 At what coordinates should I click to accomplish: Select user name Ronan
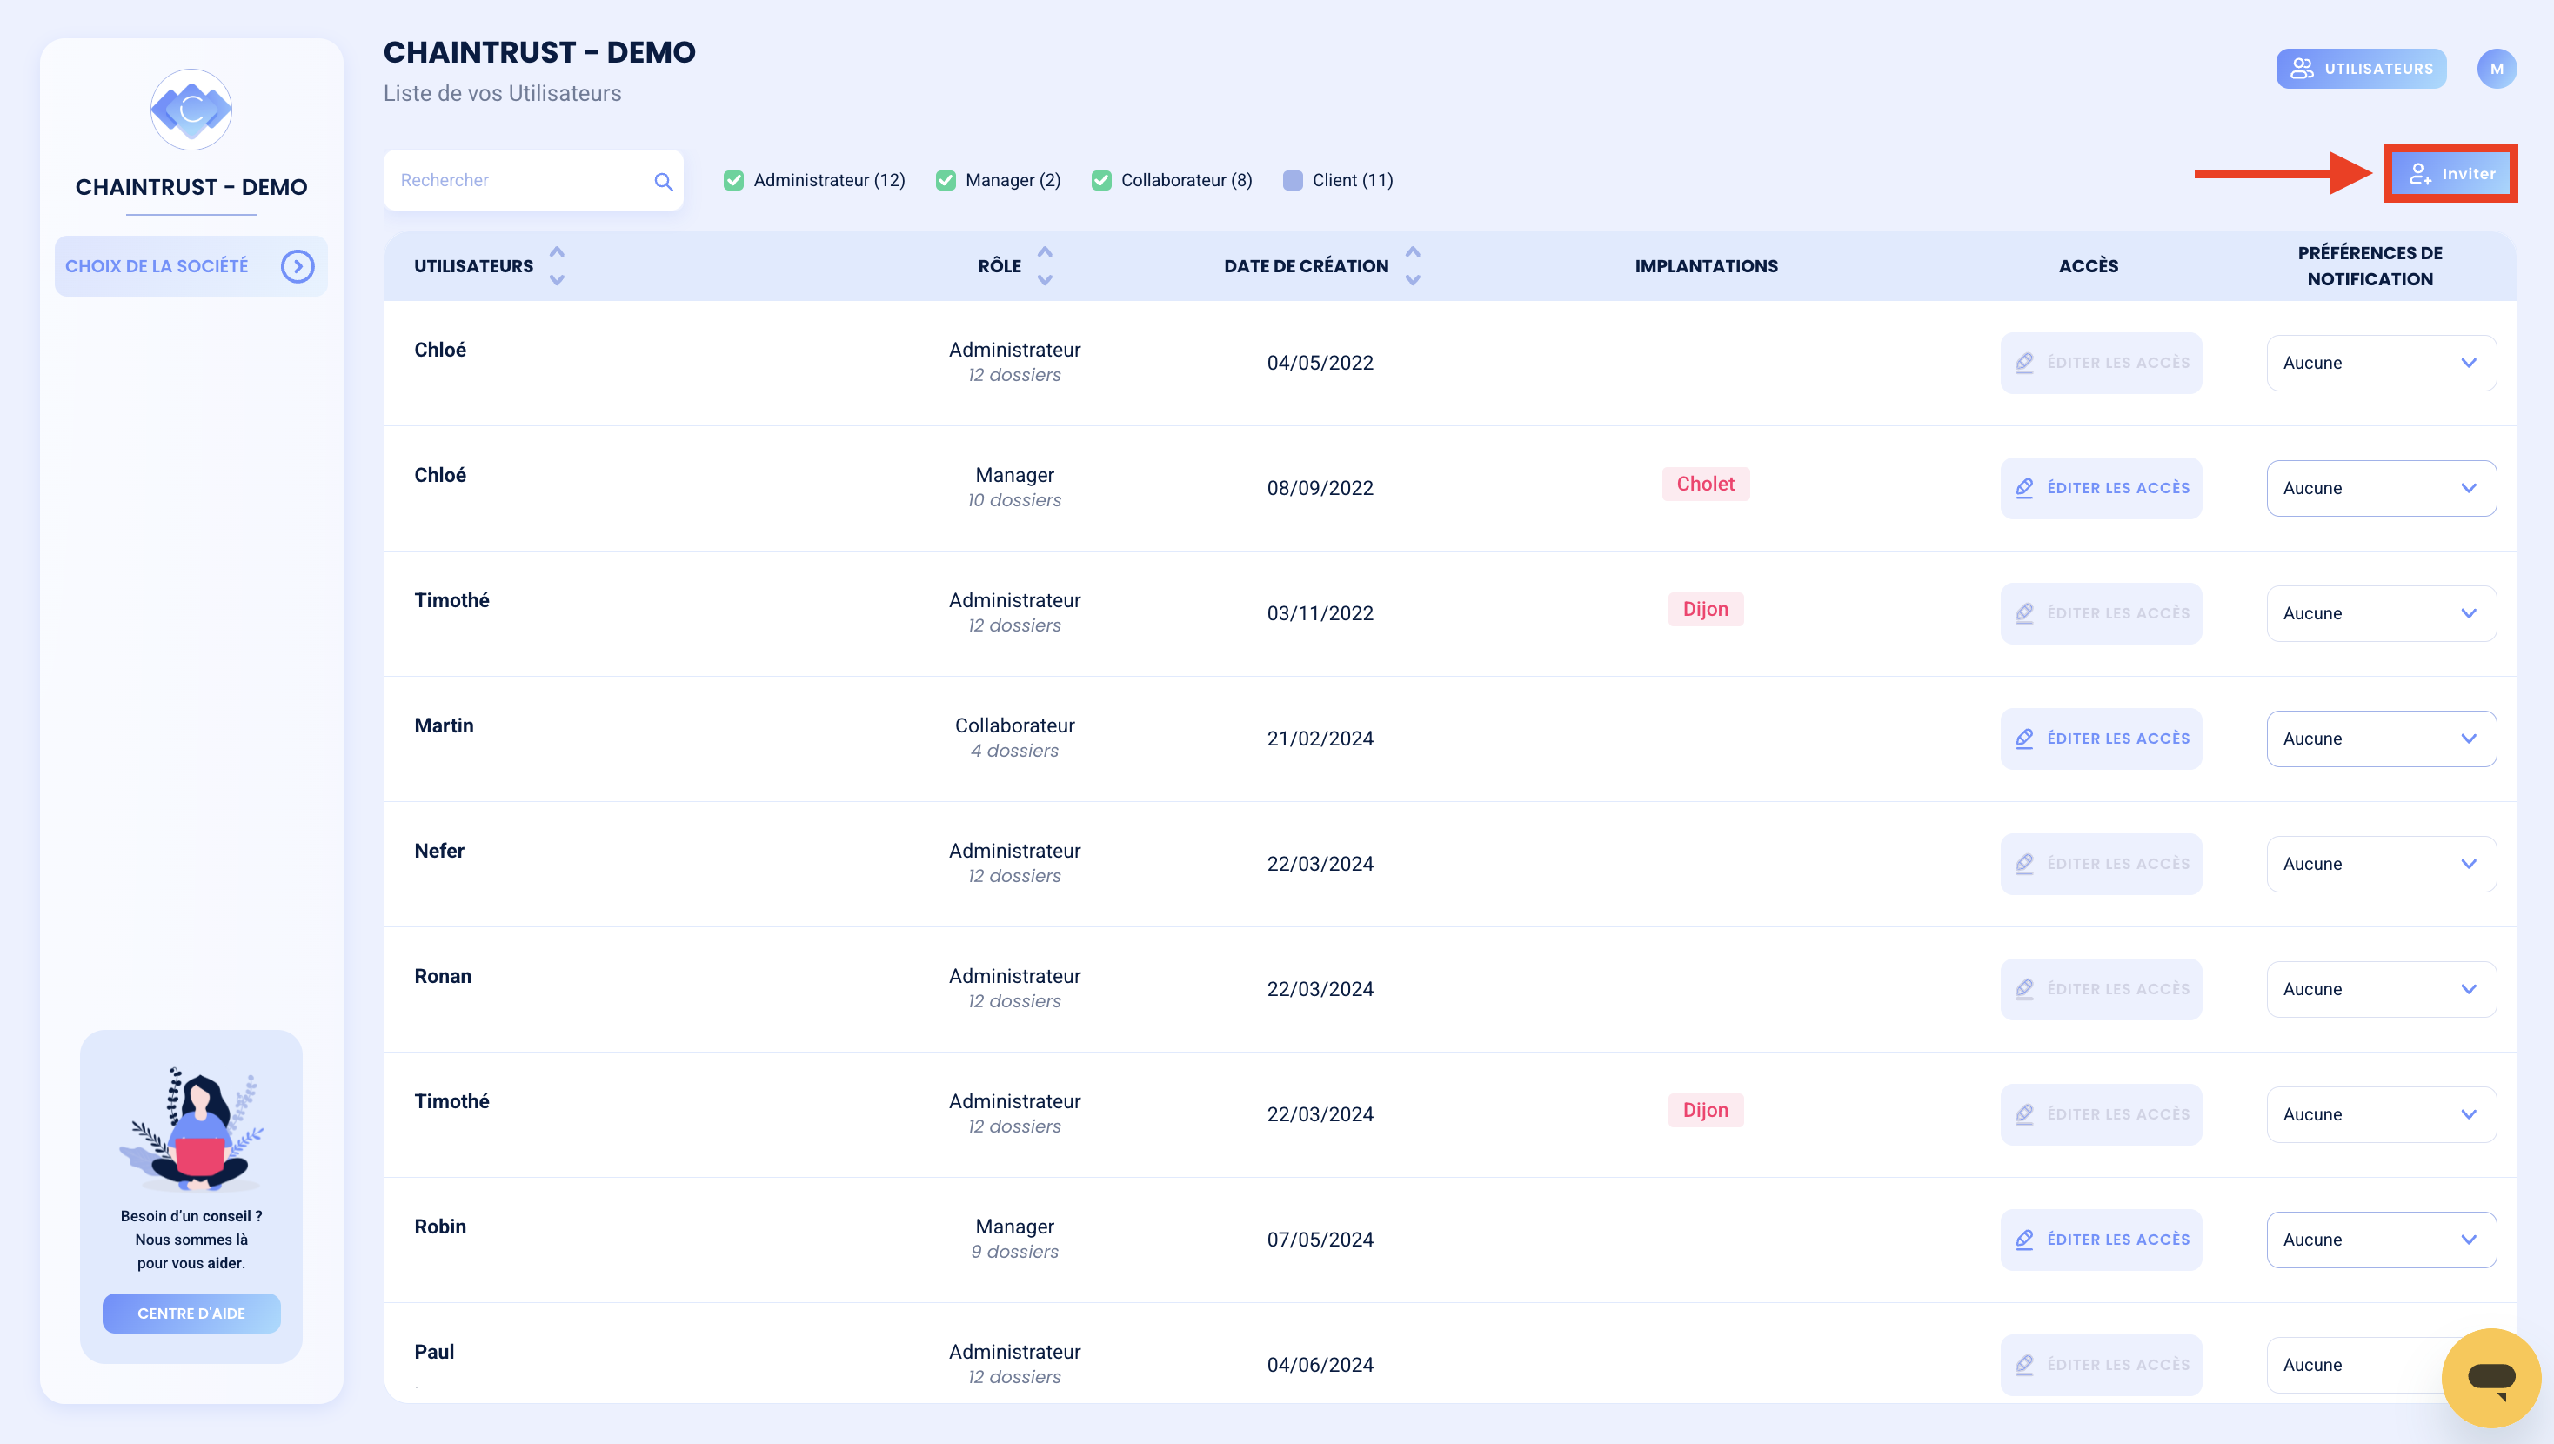tap(442, 976)
